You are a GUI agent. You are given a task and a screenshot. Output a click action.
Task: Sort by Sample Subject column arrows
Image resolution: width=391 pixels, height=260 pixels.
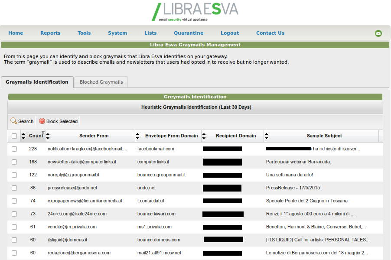tap(266, 136)
